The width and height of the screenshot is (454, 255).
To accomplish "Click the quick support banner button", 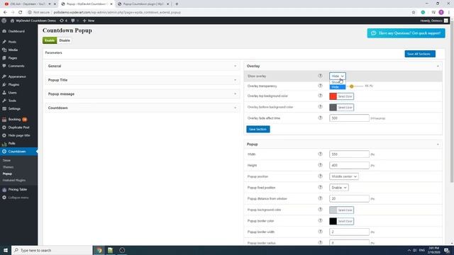I will click(x=406, y=33).
